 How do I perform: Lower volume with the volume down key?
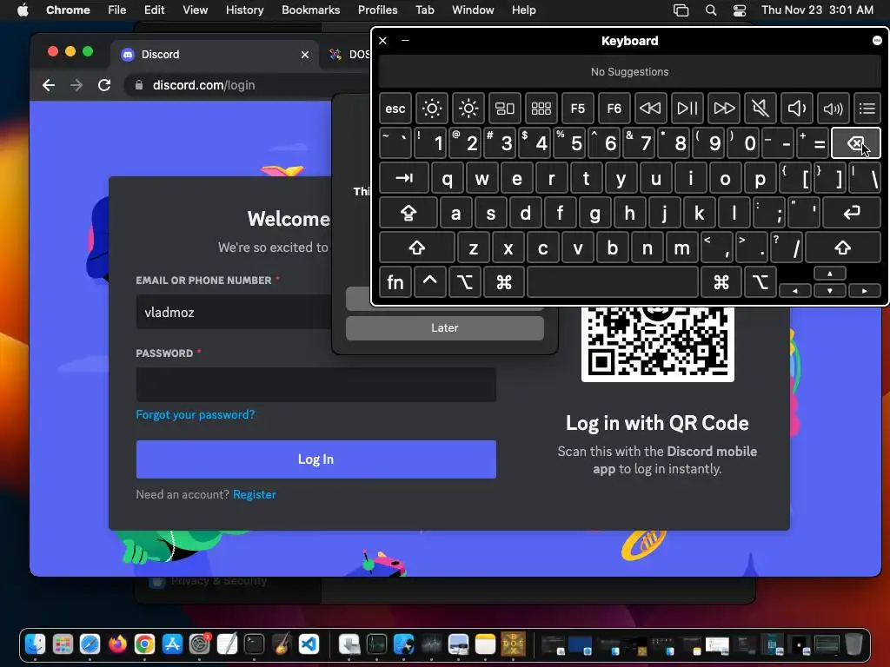(796, 109)
